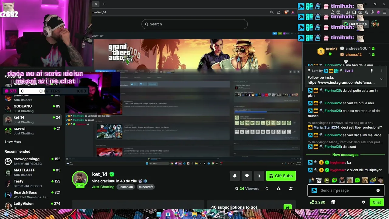Screen dimensions: 389x219
Task: Open the chat settings gear
Action: (x=363, y=202)
